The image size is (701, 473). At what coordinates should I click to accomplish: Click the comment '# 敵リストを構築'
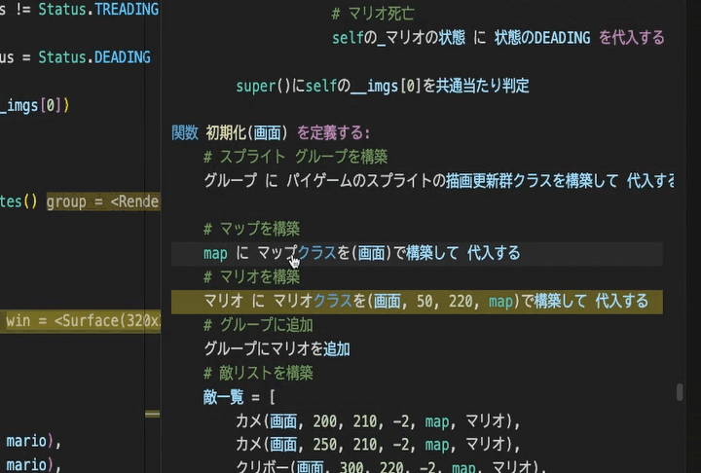tap(258, 373)
